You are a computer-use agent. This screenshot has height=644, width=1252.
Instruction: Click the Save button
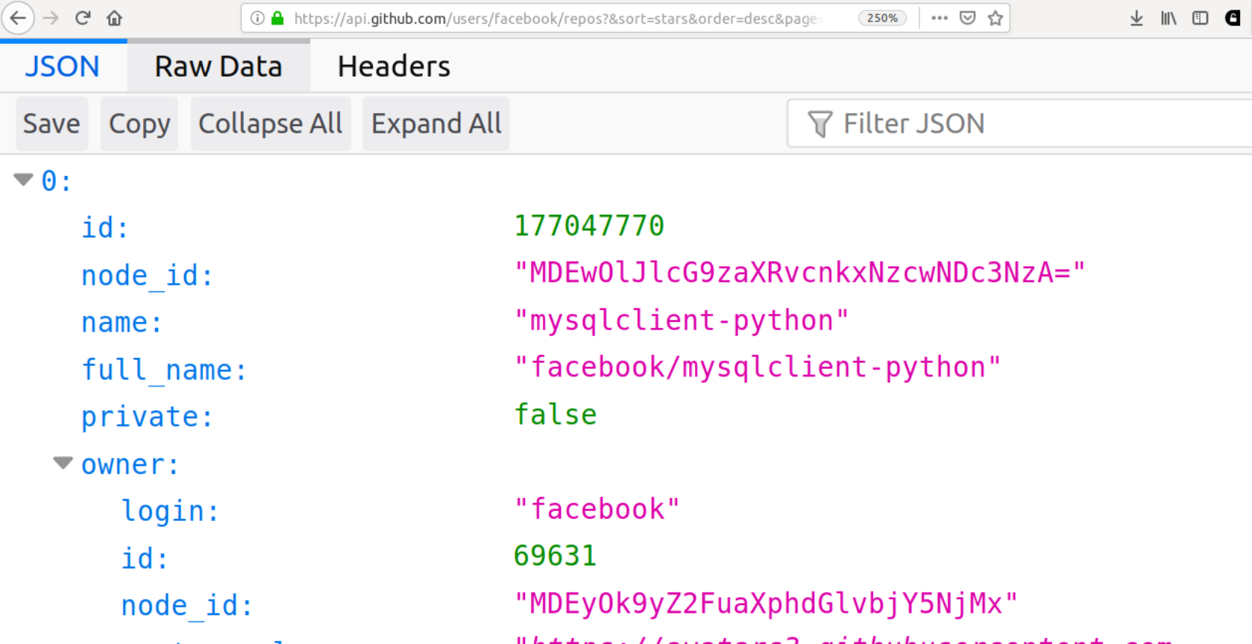pyautogui.click(x=51, y=124)
